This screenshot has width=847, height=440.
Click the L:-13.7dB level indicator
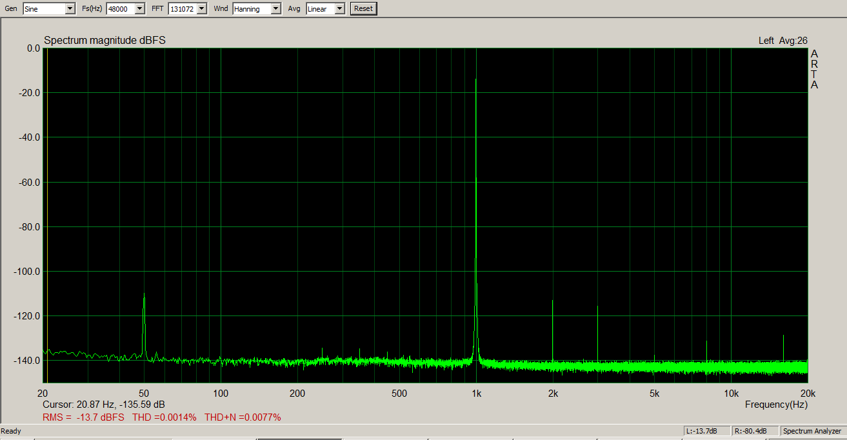tap(706, 431)
